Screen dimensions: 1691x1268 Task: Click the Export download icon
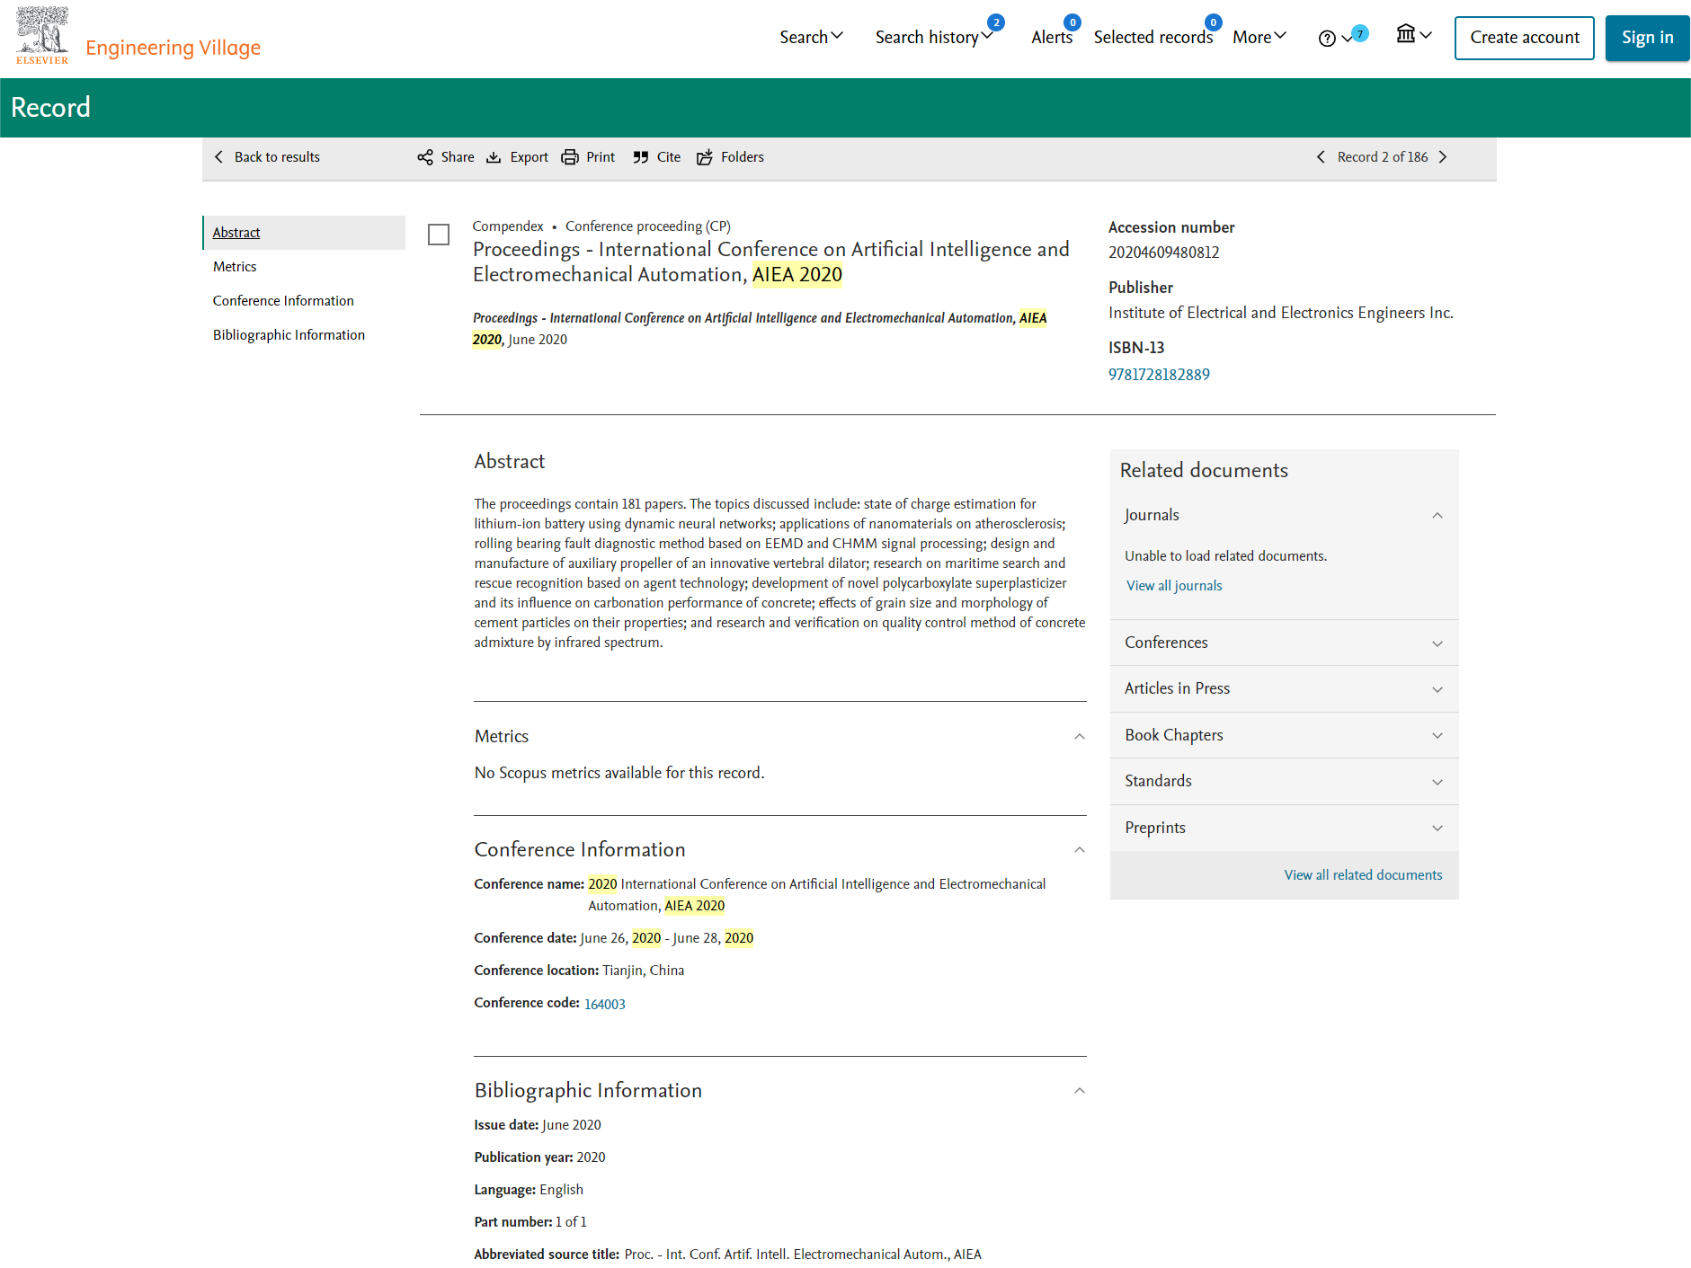pyautogui.click(x=494, y=157)
